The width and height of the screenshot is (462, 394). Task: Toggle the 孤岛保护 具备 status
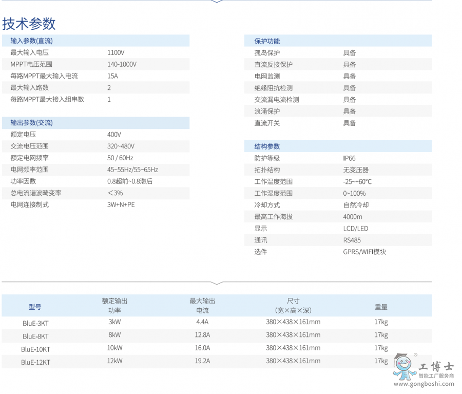click(x=349, y=52)
